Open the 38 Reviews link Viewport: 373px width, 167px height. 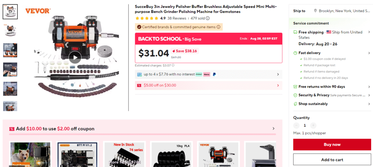click(x=177, y=18)
